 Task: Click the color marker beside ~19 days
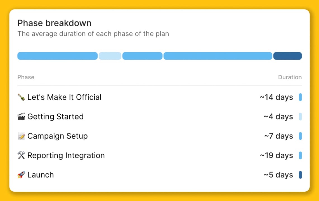click(300, 155)
